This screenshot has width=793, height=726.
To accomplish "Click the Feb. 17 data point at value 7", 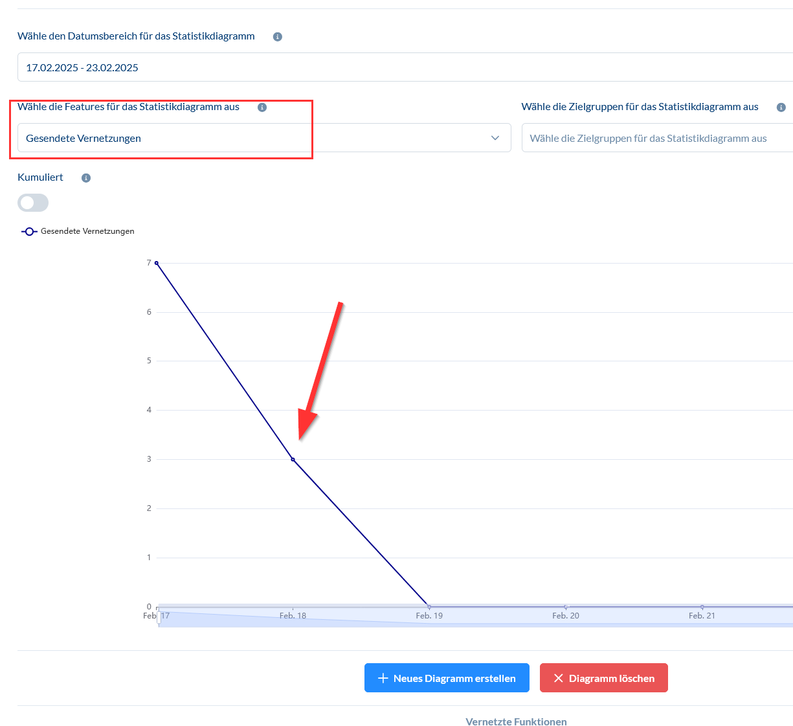I will pos(157,263).
